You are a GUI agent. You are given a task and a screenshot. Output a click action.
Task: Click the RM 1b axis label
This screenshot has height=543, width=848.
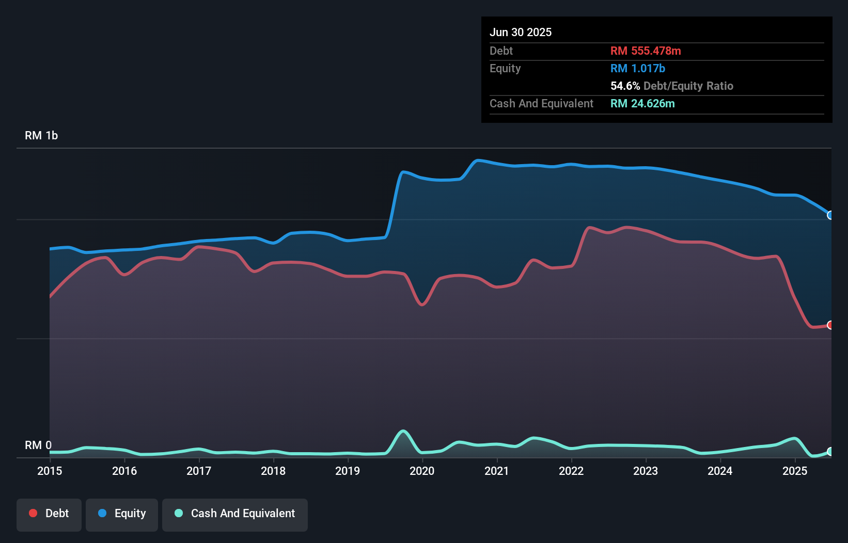point(41,135)
